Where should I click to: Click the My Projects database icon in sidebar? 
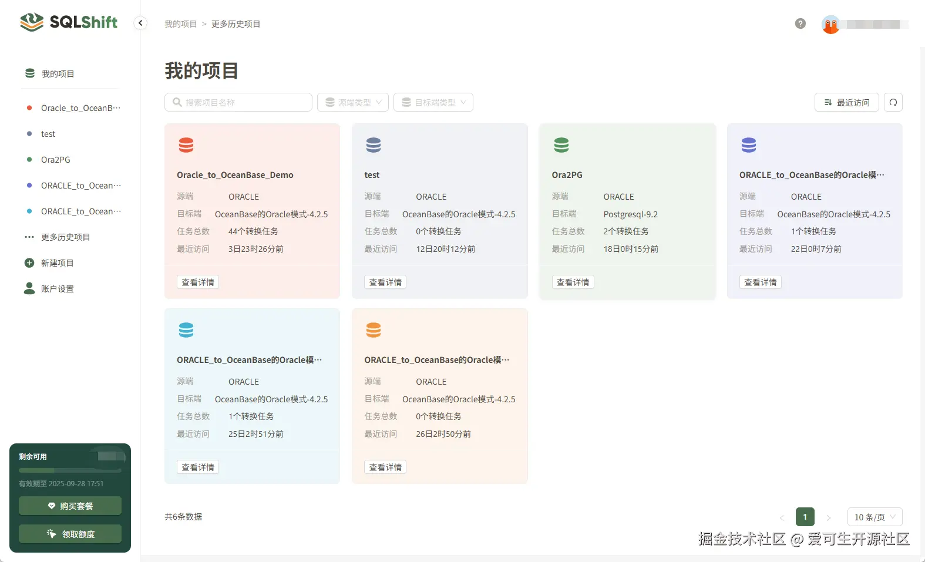point(30,73)
